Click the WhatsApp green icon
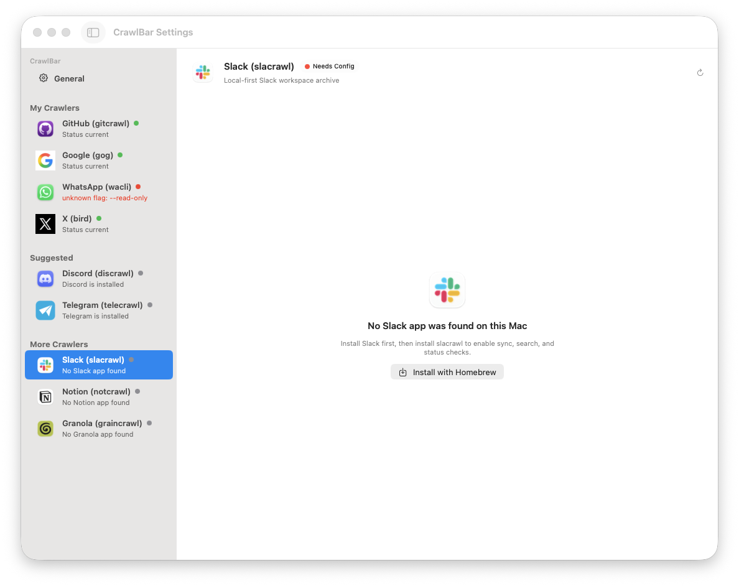 pyautogui.click(x=45, y=192)
